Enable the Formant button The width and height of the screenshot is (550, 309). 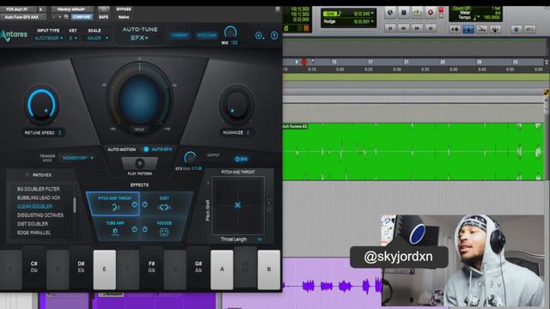click(180, 35)
